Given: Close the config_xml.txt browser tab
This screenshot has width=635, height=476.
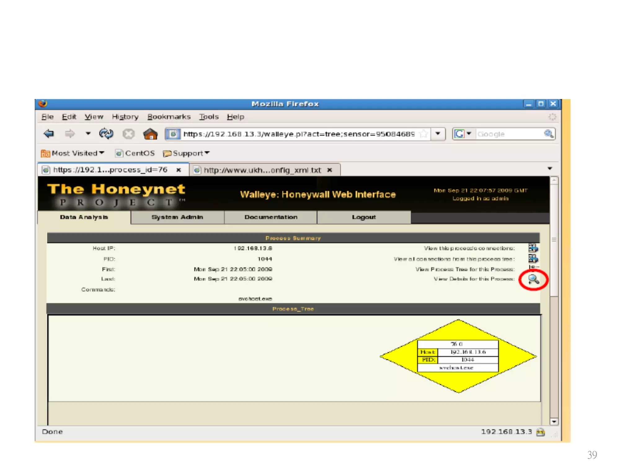Looking at the screenshot, I should click(x=330, y=170).
